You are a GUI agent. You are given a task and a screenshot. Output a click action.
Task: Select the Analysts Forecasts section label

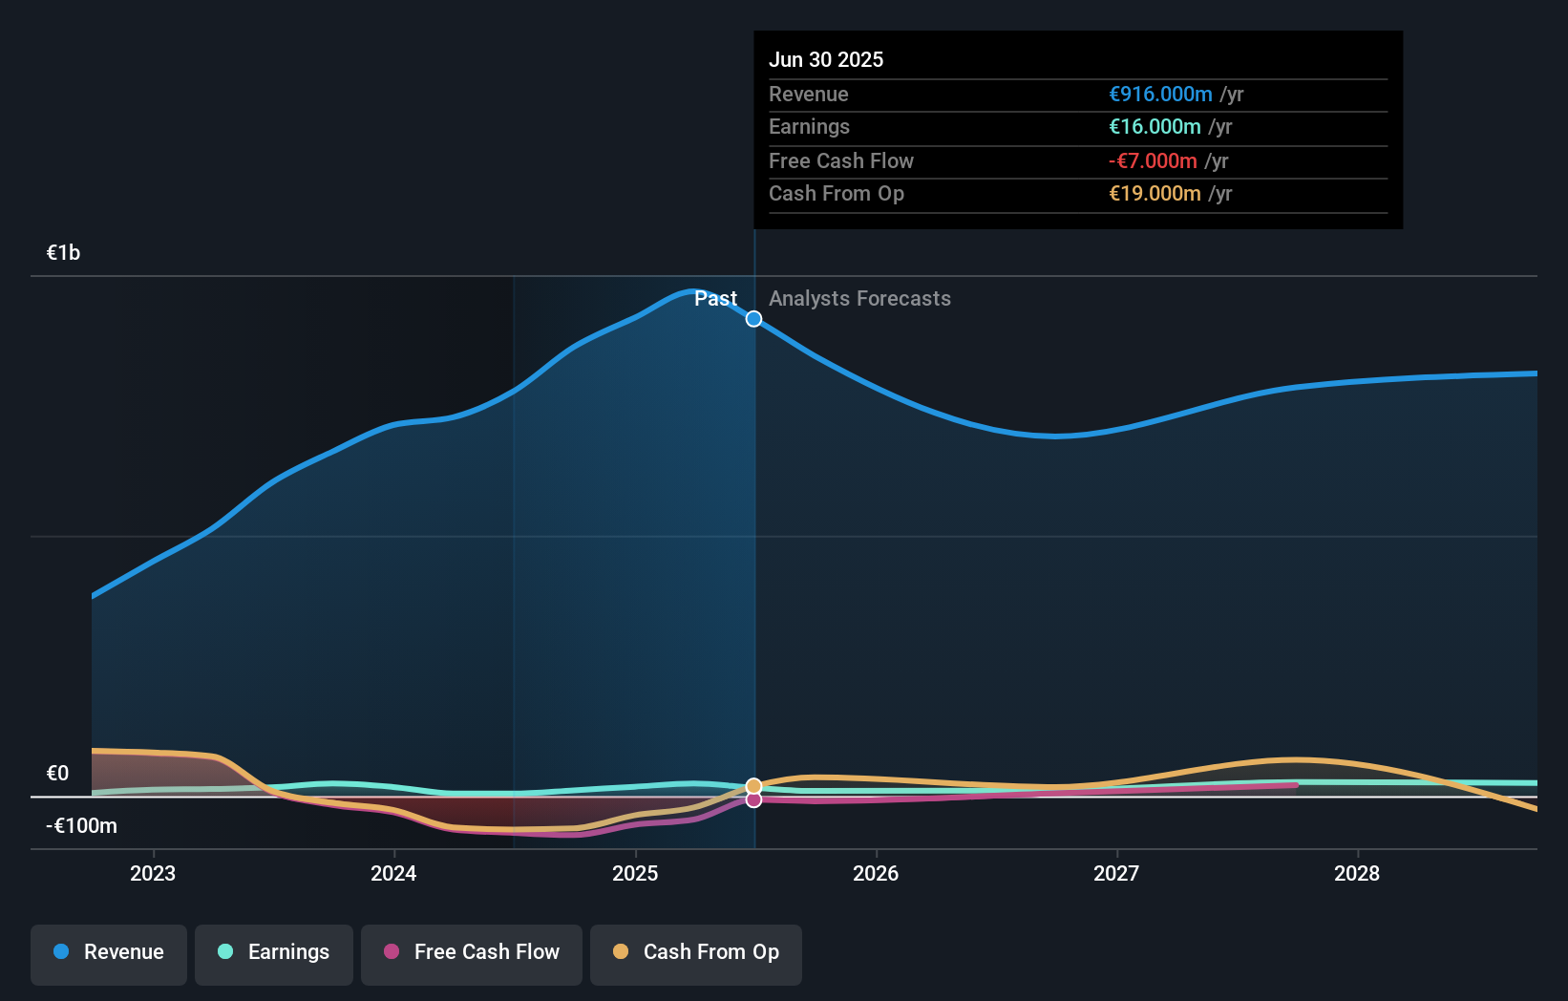pos(859,298)
